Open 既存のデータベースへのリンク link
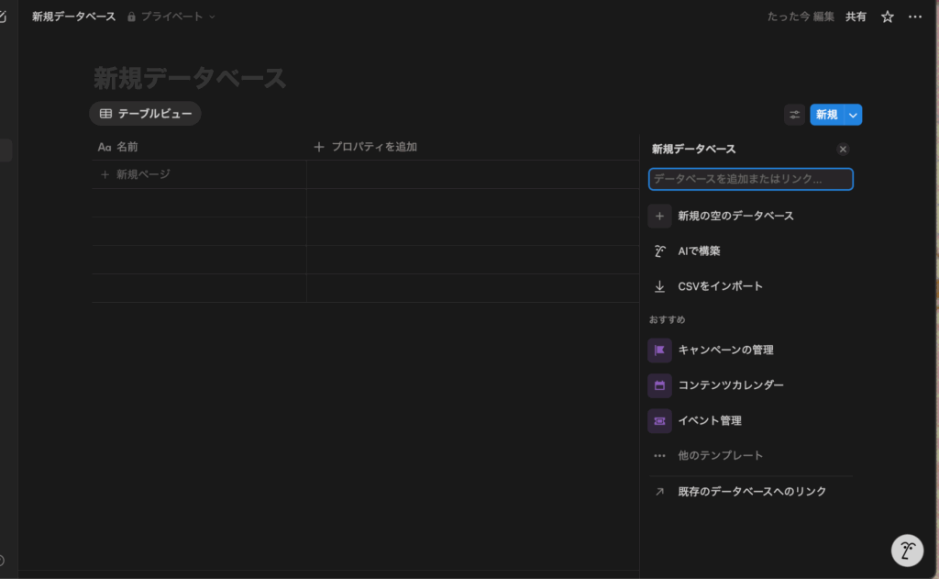939x579 pixels. pos(751,492)
